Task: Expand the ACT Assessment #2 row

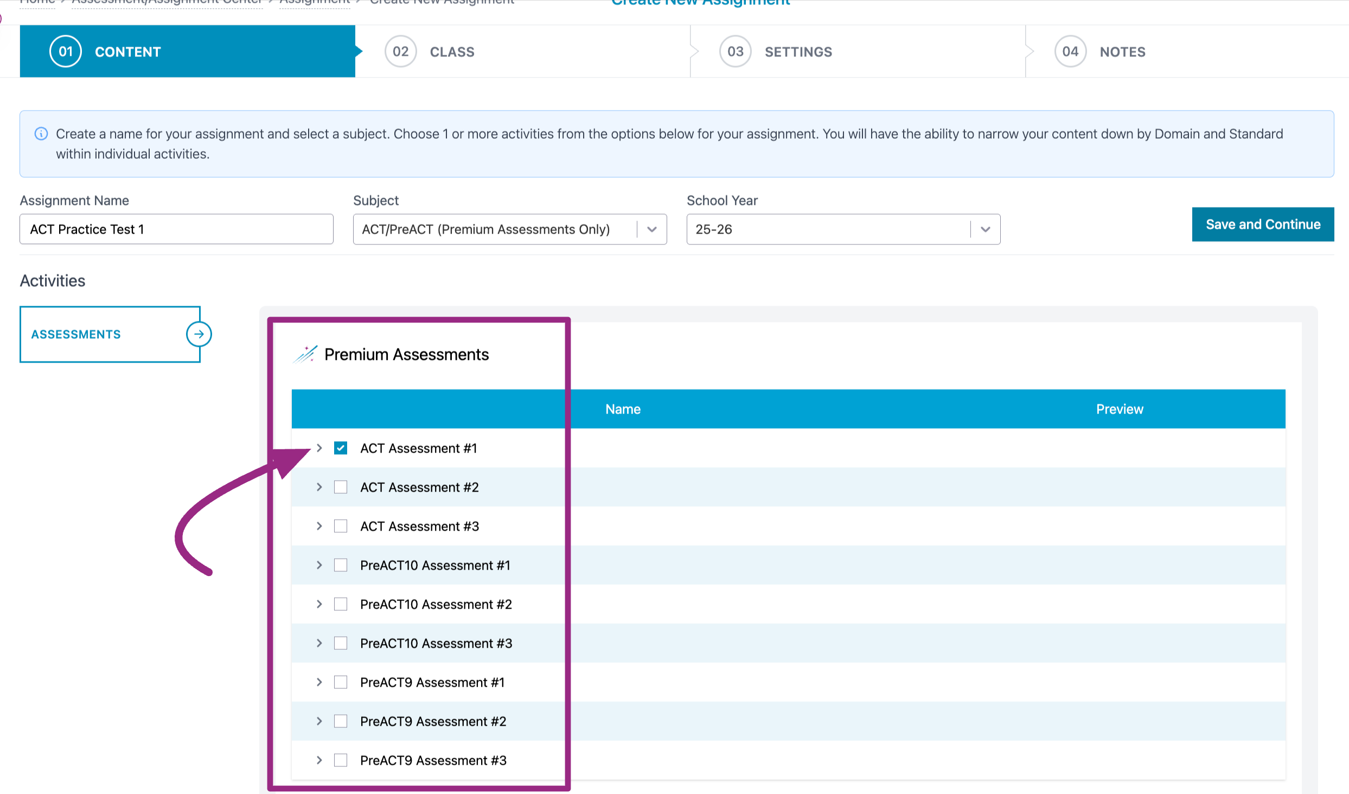Action: point(319,487)
